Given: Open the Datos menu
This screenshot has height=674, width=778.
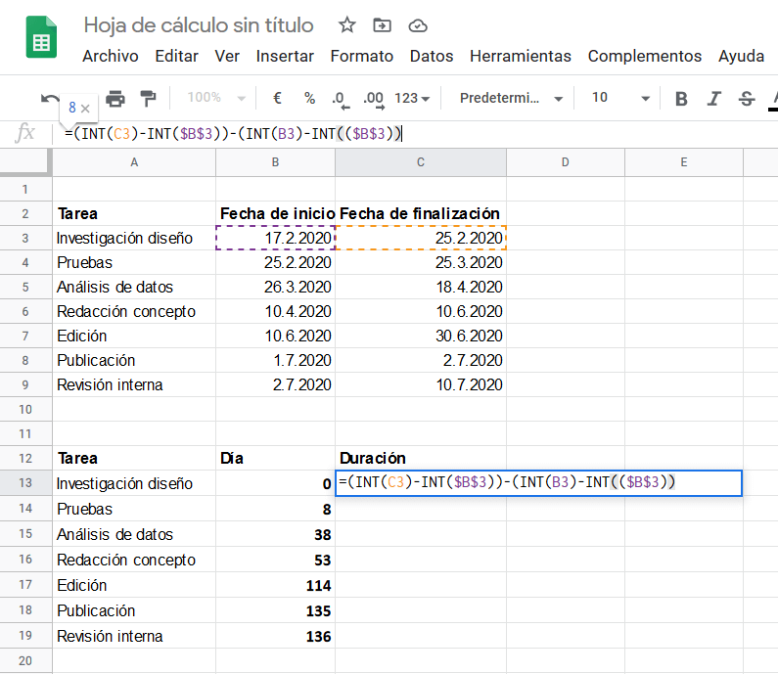Looking at the screenshot, I should point(432,56).
